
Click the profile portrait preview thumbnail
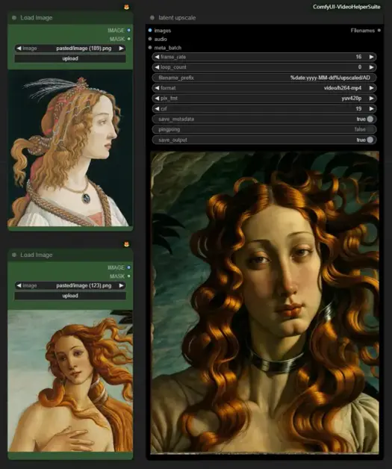[x=70, y=149]
